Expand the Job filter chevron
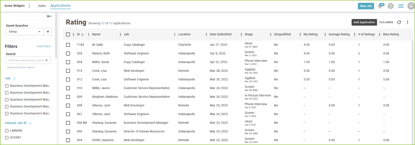Image resolution: width=415 pixels, height=145 pixels. 15,78
